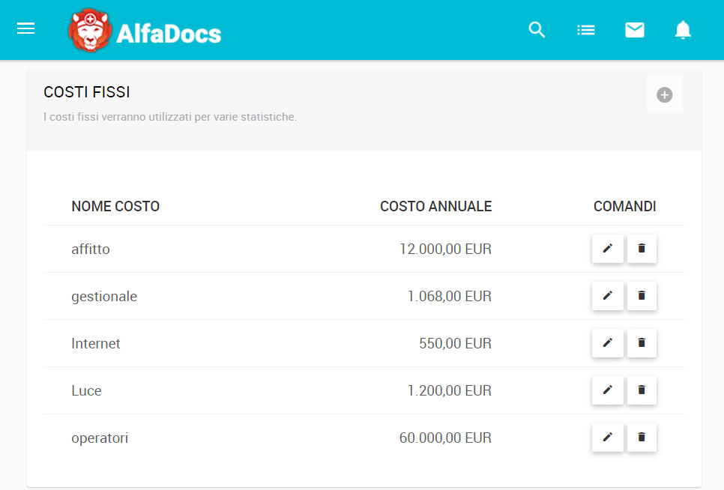Viewport: 724px width, 490px height.
Task: Edit the Internet cost row
Action: tap(608, 343)
